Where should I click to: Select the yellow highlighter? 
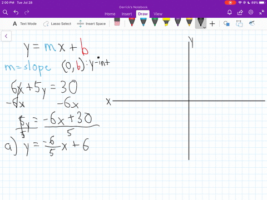(x=166, y=22)
